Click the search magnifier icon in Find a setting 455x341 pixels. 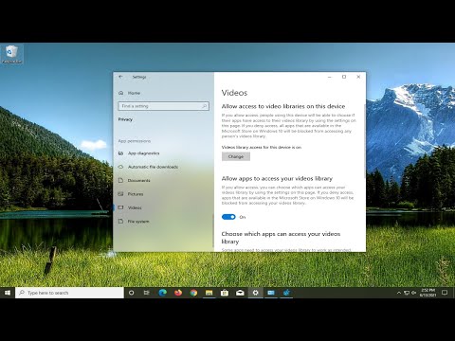[205, 106]
